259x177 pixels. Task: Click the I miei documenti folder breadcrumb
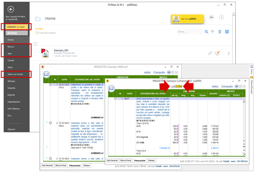(x=45, y=33)
